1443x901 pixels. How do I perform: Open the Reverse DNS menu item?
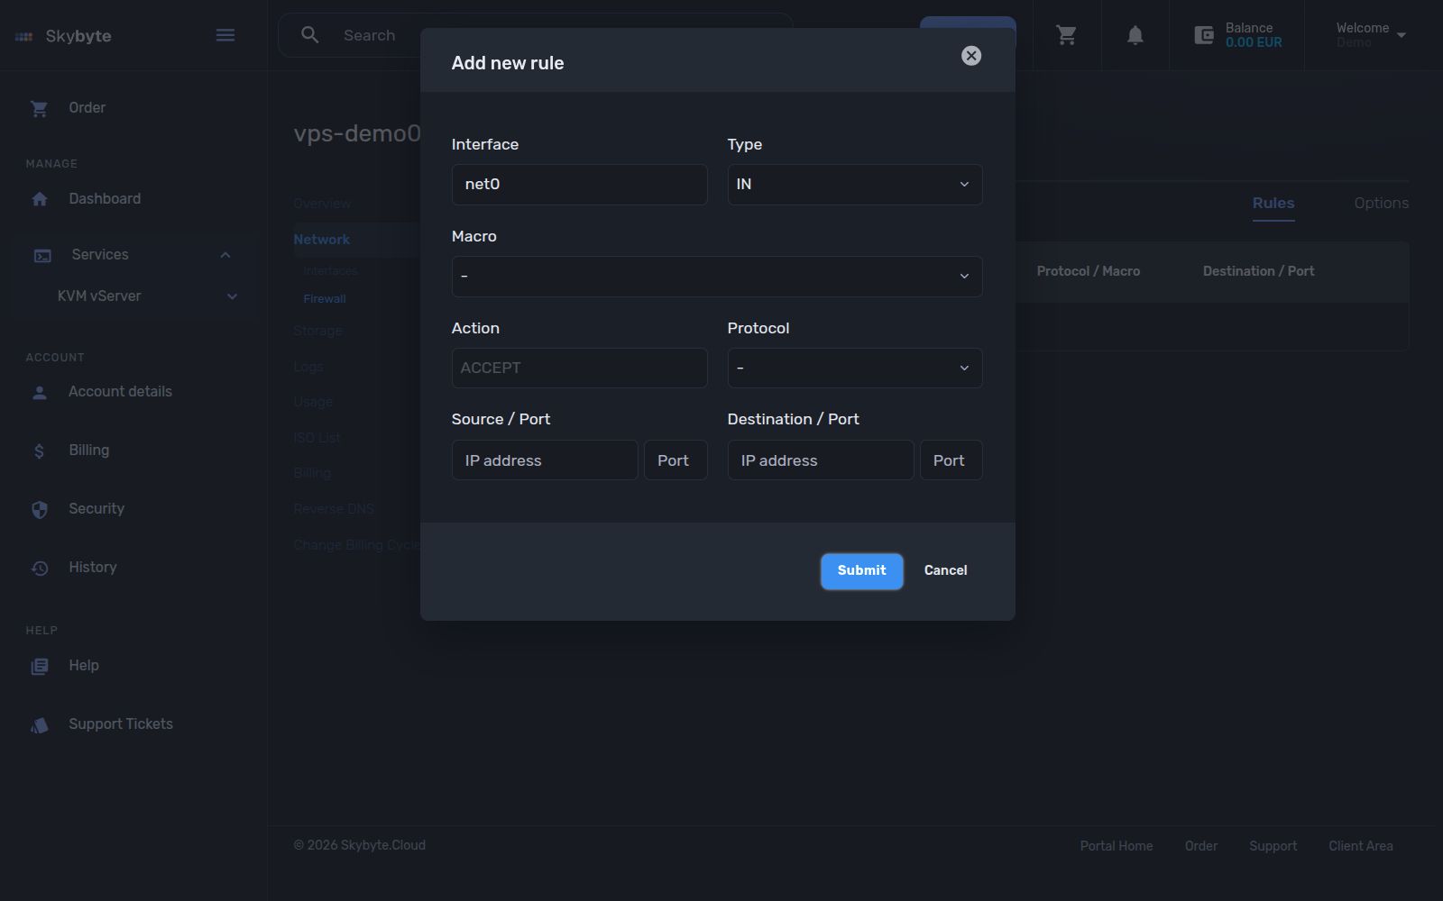(334, 510)
